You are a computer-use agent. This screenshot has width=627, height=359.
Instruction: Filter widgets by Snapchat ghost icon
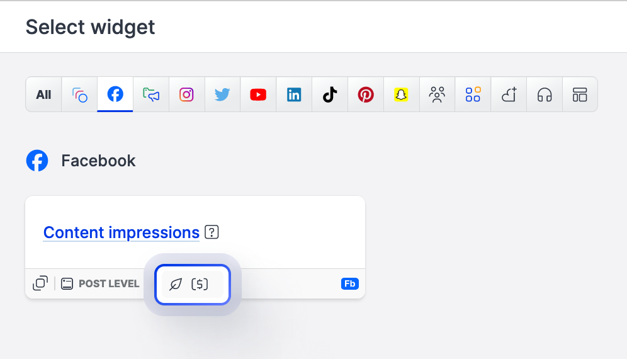point(401,94)
